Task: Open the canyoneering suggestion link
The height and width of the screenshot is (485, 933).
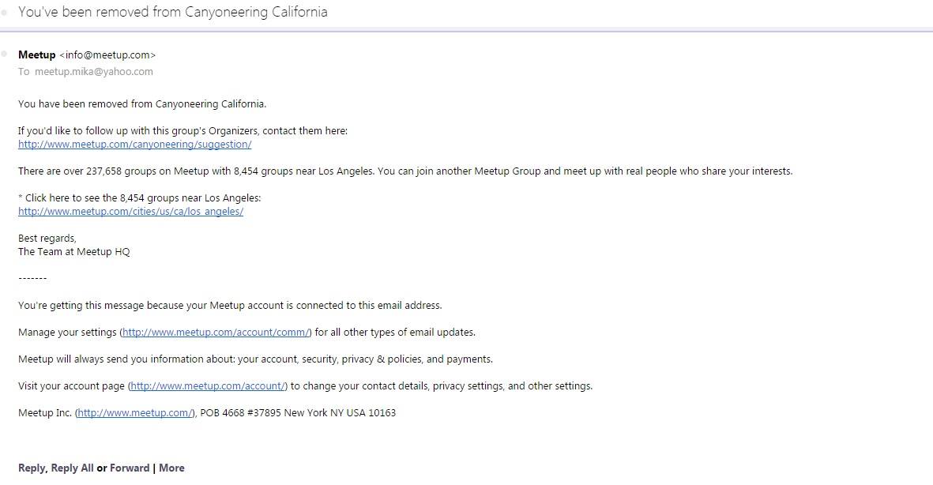Action: tap(134, 145)
